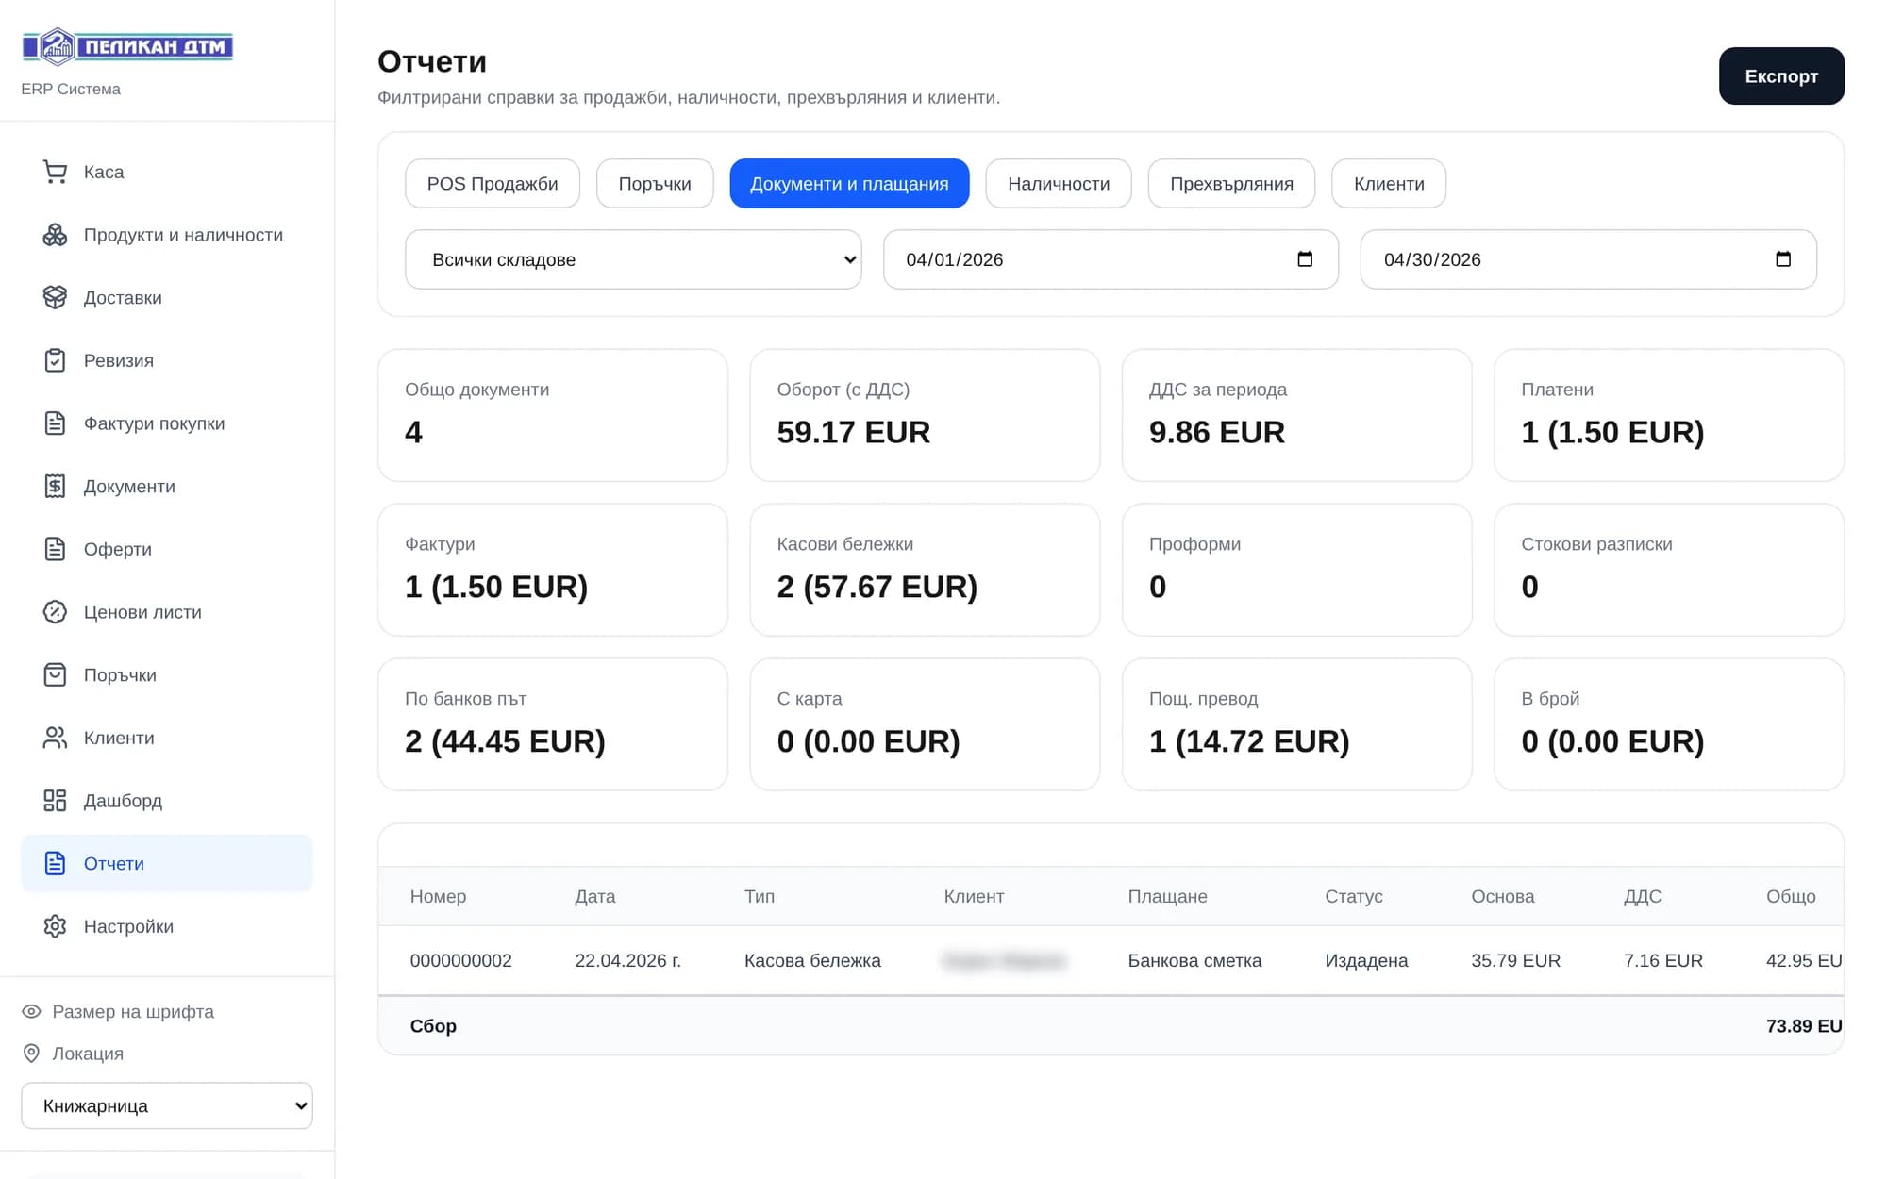Open the Прехвърляния tab
1887x1179 pixels.
[1231, 184]
